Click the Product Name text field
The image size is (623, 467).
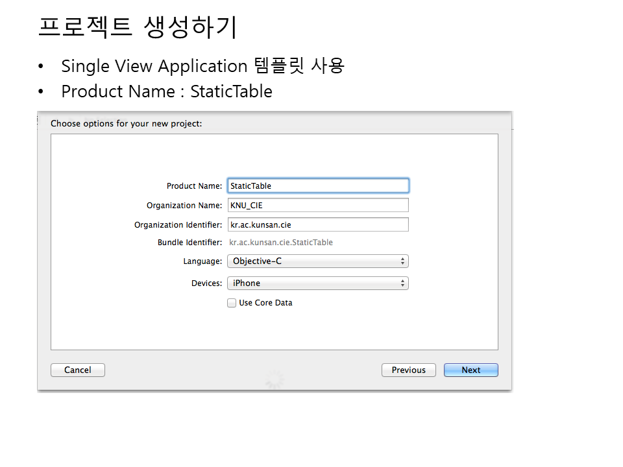point(318,186)
